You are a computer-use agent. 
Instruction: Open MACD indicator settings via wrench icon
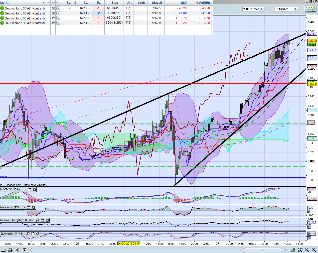(24, 189)
